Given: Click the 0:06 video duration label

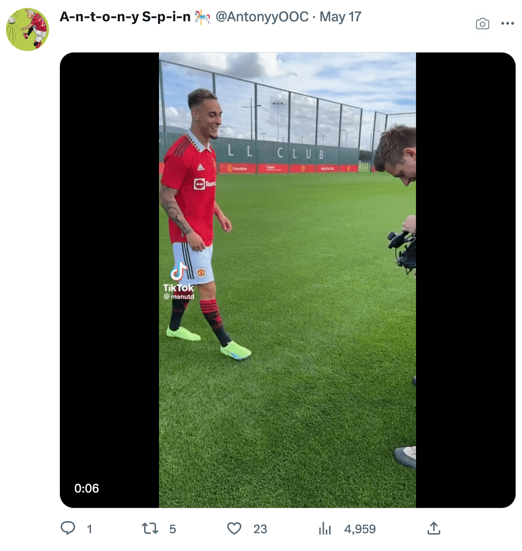Looking at the screenshot, I should tap(87, 489).
